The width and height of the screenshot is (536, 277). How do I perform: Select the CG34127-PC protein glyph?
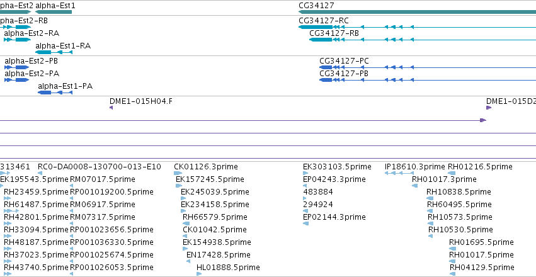[x=428, y=67]
